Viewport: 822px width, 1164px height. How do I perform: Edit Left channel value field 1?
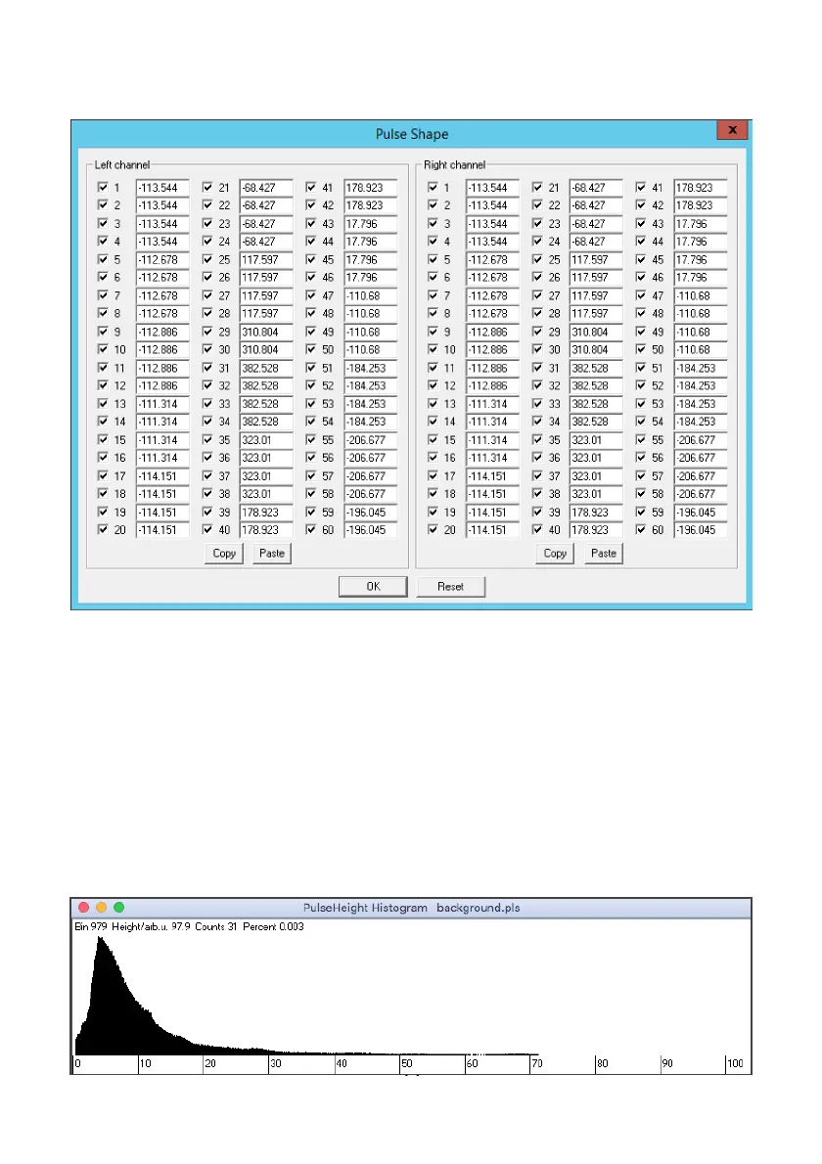162,188
